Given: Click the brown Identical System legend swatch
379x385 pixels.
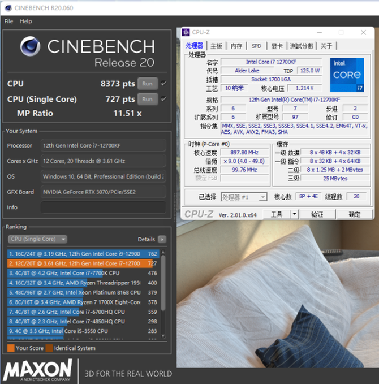Looking at the screenshot, I should pos(49,348).
